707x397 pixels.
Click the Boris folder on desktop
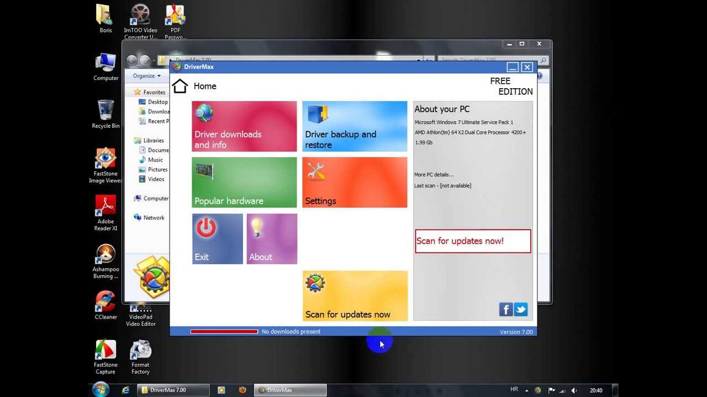(105, 18)
